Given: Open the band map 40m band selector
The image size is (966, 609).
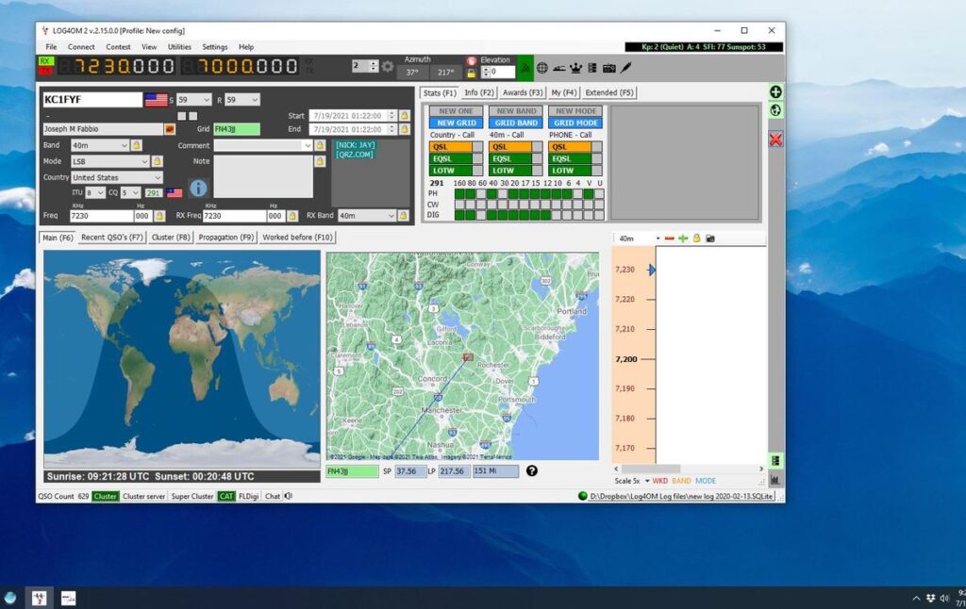Looking at the screenshot, I should point(639,239).
